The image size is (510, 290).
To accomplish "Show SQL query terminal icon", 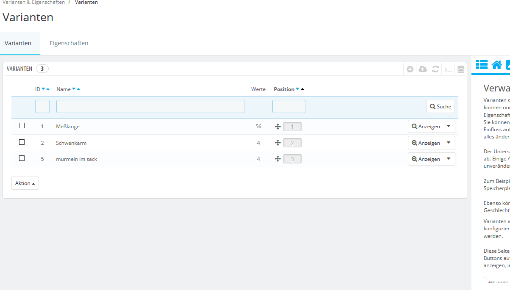I will point(448,69).
